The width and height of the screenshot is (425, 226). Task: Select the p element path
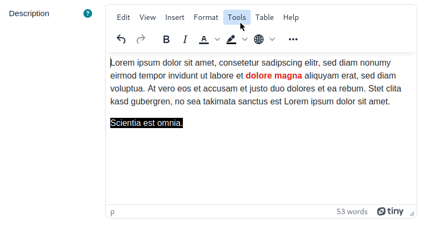click(x=112, y=212)
